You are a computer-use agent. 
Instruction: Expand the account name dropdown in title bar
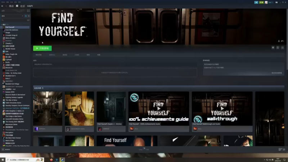(271, 3)
